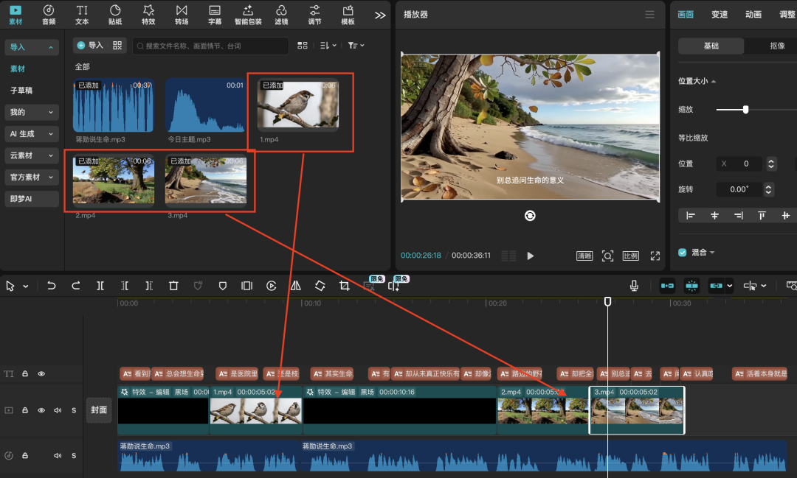Click the undo arrow in timeline toolbar

tap(51, 286)
